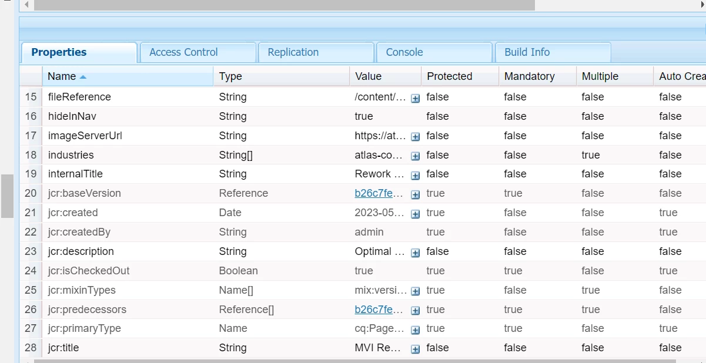Select the jcr:primaryType property name
This screenshot has width=706, height=363.
pos(85,328)
